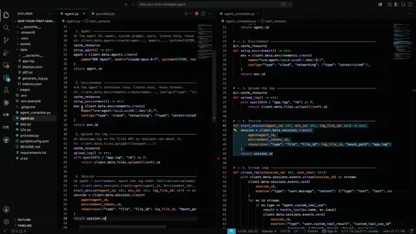416x234 pixels.
Task: Expand the __pycache__ folder at the root
Action: pos(31,27)
